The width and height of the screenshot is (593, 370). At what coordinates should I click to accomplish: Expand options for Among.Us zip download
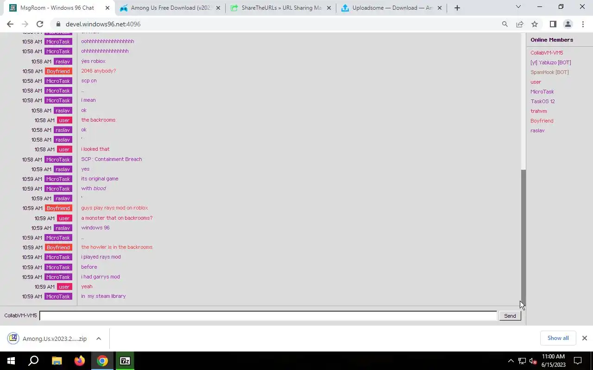[99, 339]
